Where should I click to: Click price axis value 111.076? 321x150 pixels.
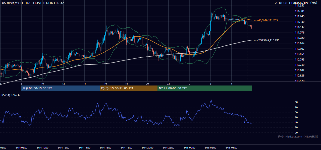pyautogui.click(x=299, y=32)
